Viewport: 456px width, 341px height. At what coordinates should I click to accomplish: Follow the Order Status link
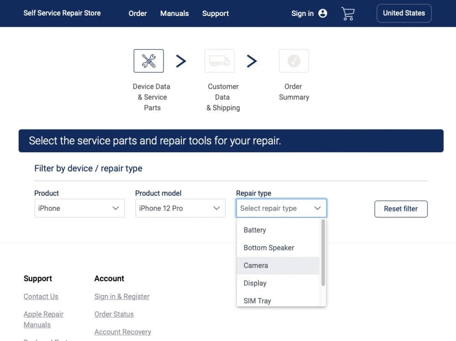114,314
